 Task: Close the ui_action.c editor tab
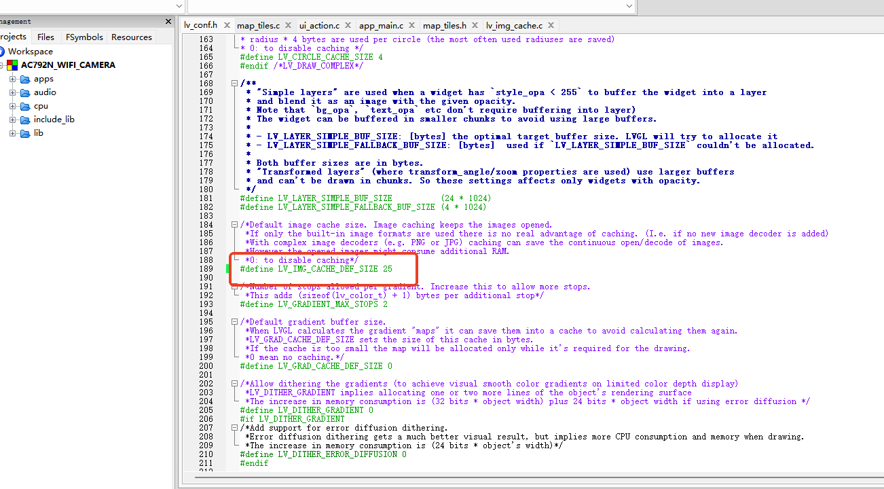(x=347, y=26)
